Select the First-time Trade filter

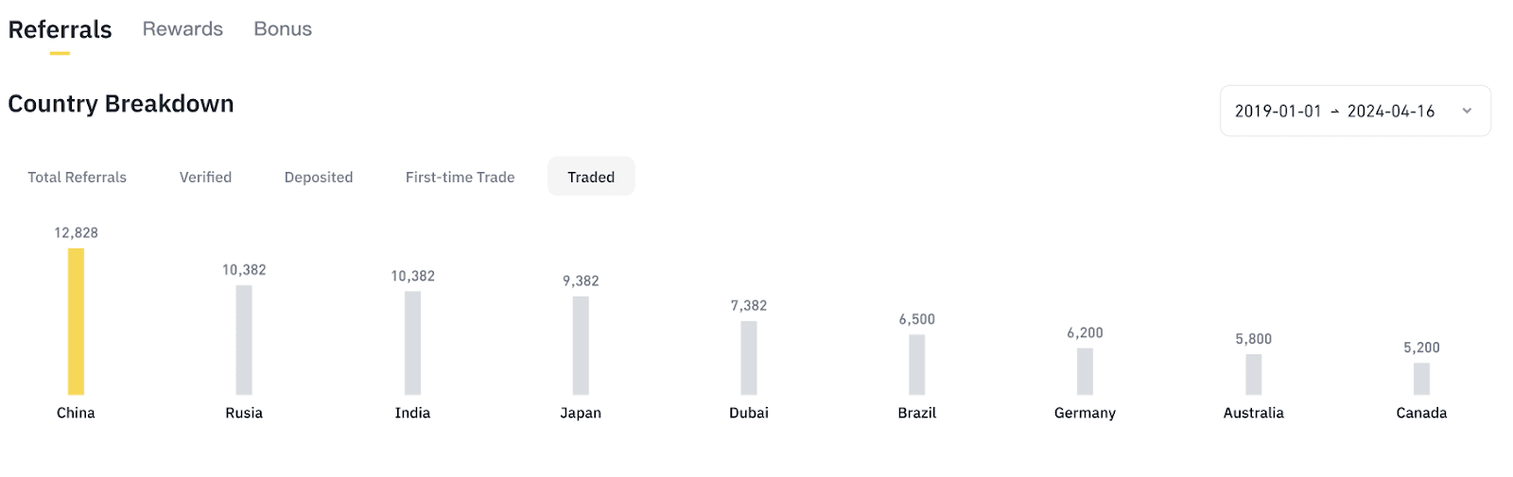pyautogui.click(x=461, y=177)
